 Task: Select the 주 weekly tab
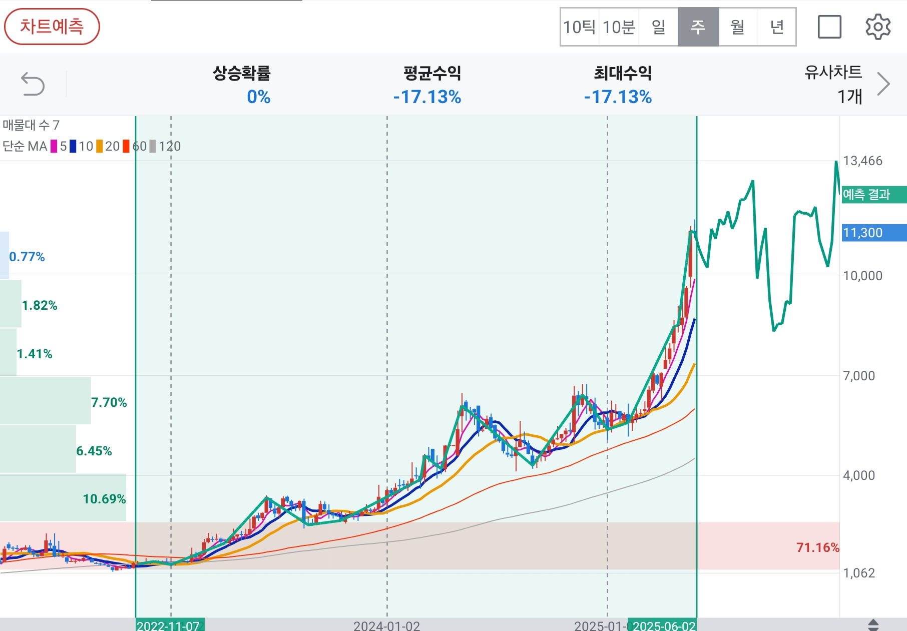[x=698, y=27]
